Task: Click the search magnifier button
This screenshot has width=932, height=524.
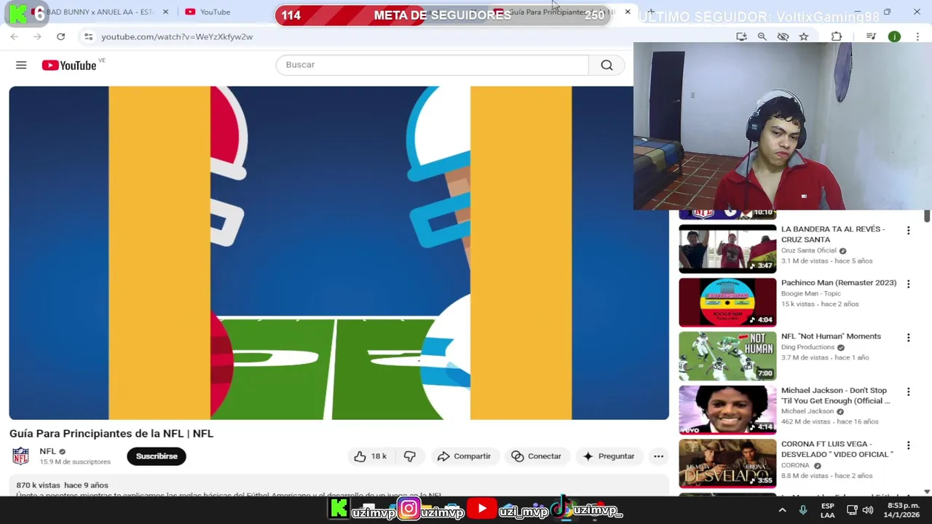Action: tap(607, 65)
